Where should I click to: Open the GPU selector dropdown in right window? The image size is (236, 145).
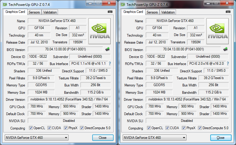pyautogui.click(x=155, y=138)
